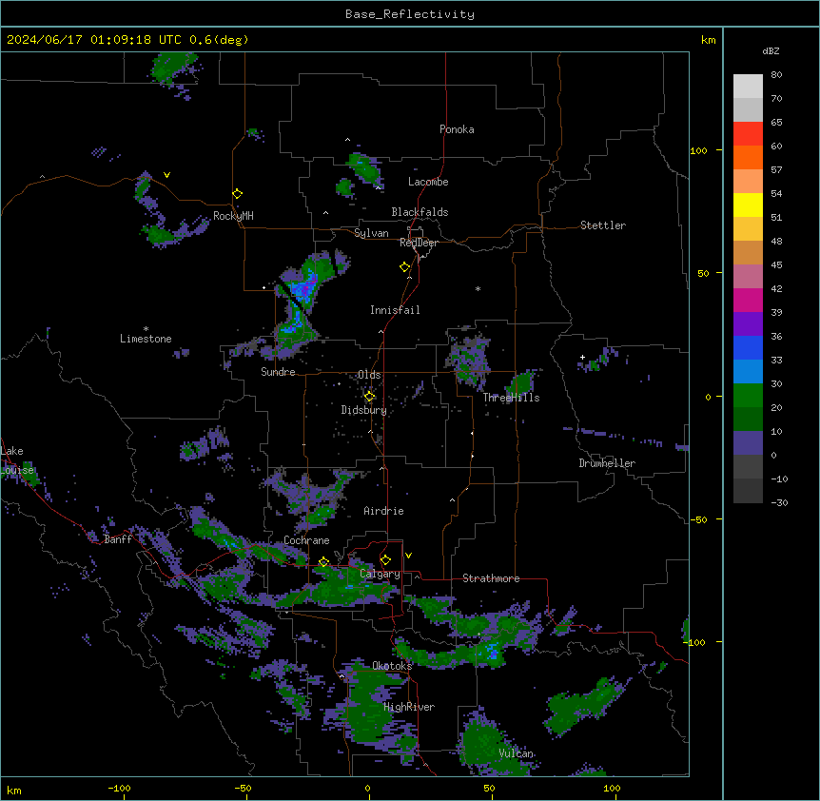Click the yellow diamond marker below RedDeer
820x801 pixels.
tap(404, 267)
